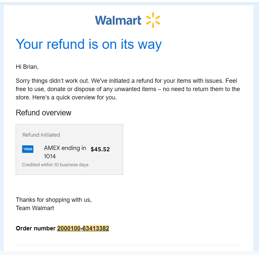This screenshot has width=259, height=255.
Task: Open the order number 2000100-63413382 link
Action: 83,228
